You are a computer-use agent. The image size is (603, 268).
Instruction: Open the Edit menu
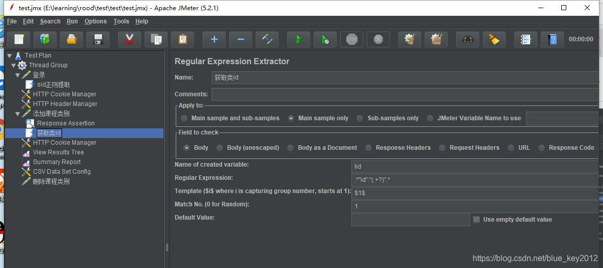tap(28, 21)
